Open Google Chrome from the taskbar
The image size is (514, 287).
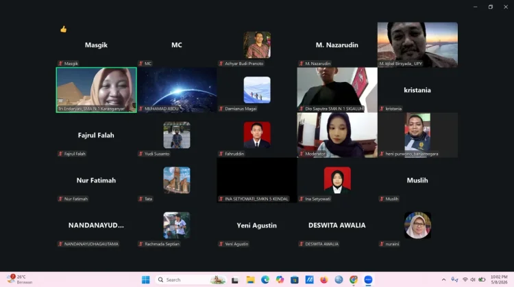tap(354, 279)
